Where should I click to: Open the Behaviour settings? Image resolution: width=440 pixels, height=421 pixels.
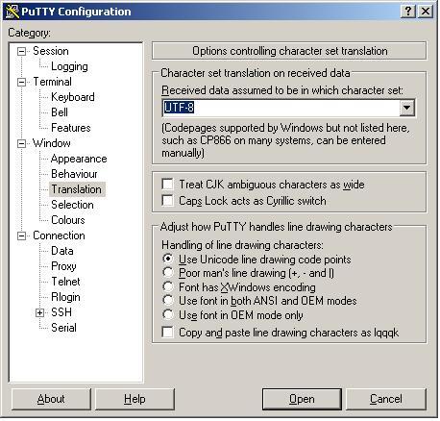point(74,174)
